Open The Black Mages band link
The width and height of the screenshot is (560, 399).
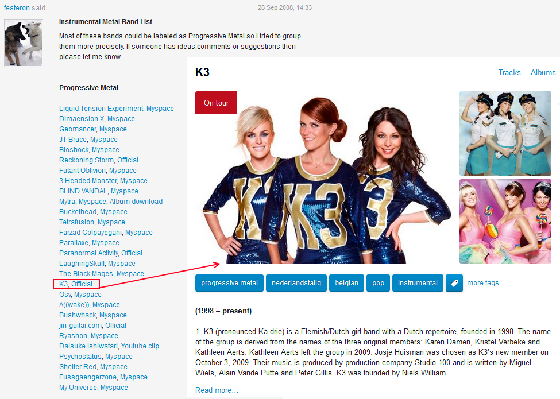(86, 274)
